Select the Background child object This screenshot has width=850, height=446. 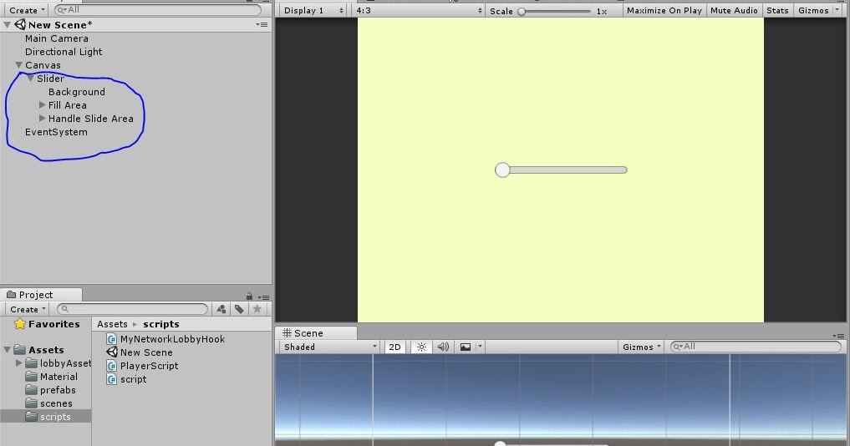(x=76, y=92)
